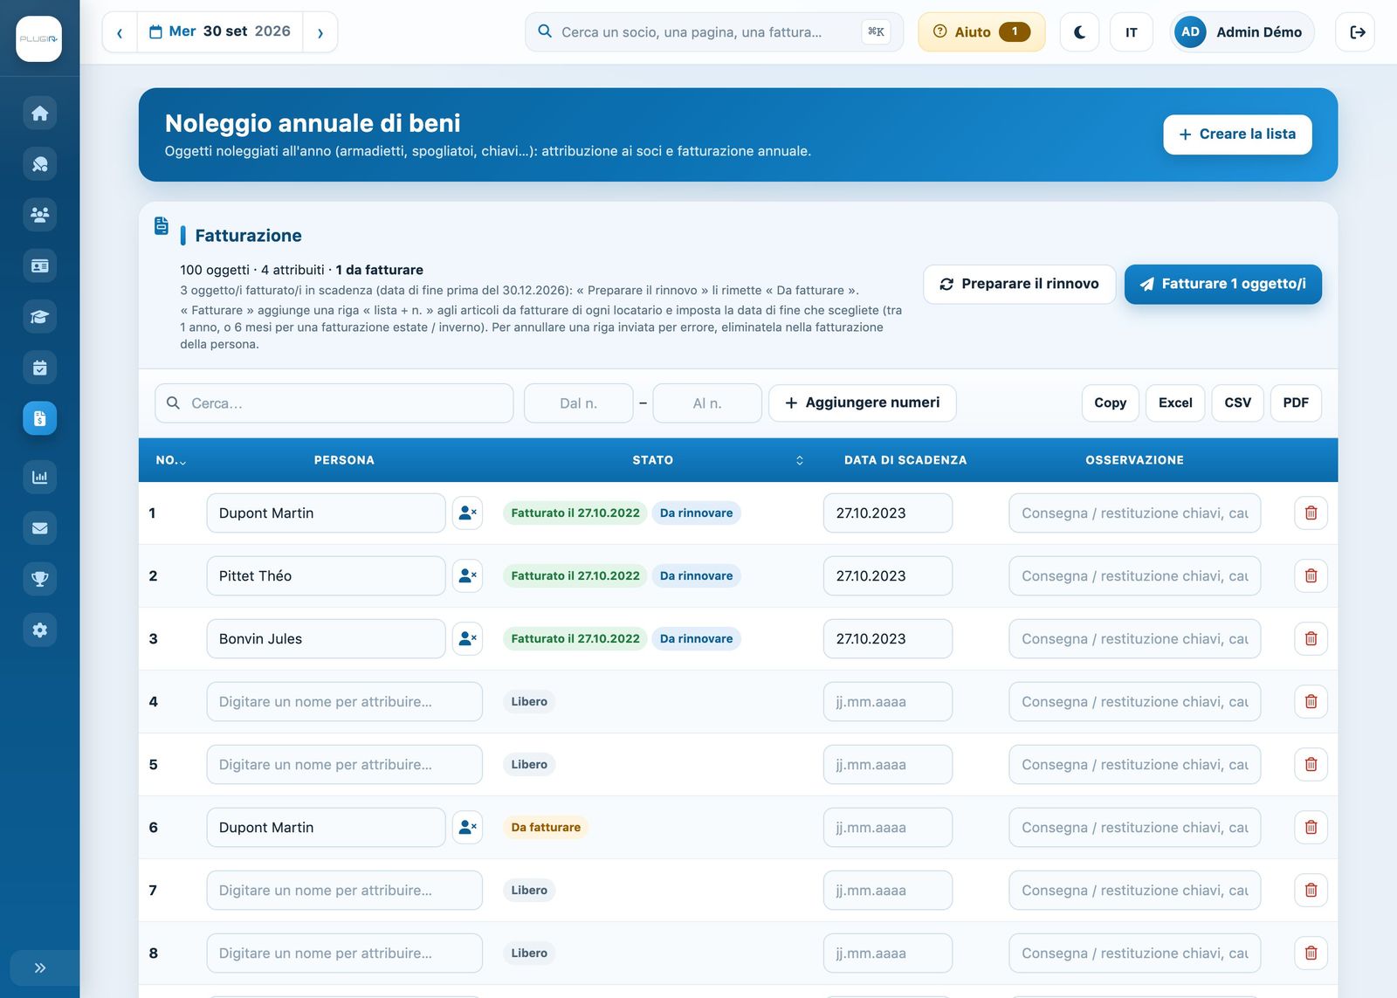Click the Fatturare 1 oggetto/i button
1397x998 pixels.
tap(1222, 284)
